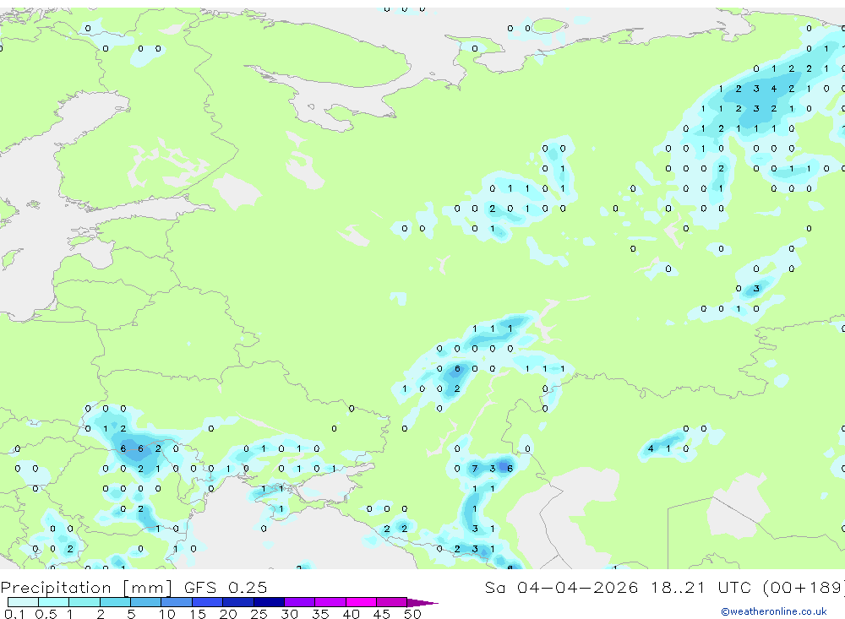
Task: Click the purple arrow tip above 50 mm
Action: click(x=422, y=602)
